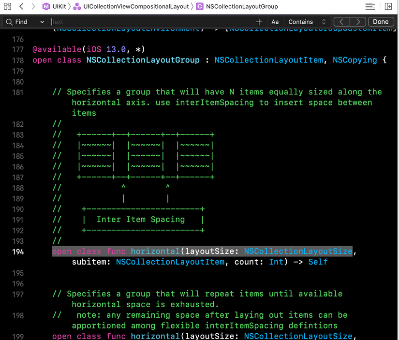Click NSCopying protocol on line 178
399x340 pixels.
pos(355,60)
